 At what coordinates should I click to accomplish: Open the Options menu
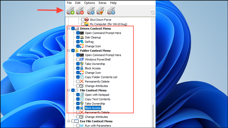(x=90, y=3)
